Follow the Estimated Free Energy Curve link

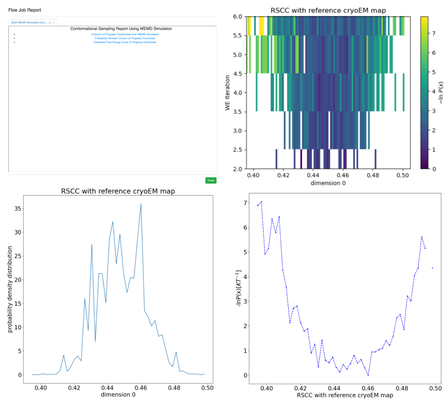click(x=125, y=42)
